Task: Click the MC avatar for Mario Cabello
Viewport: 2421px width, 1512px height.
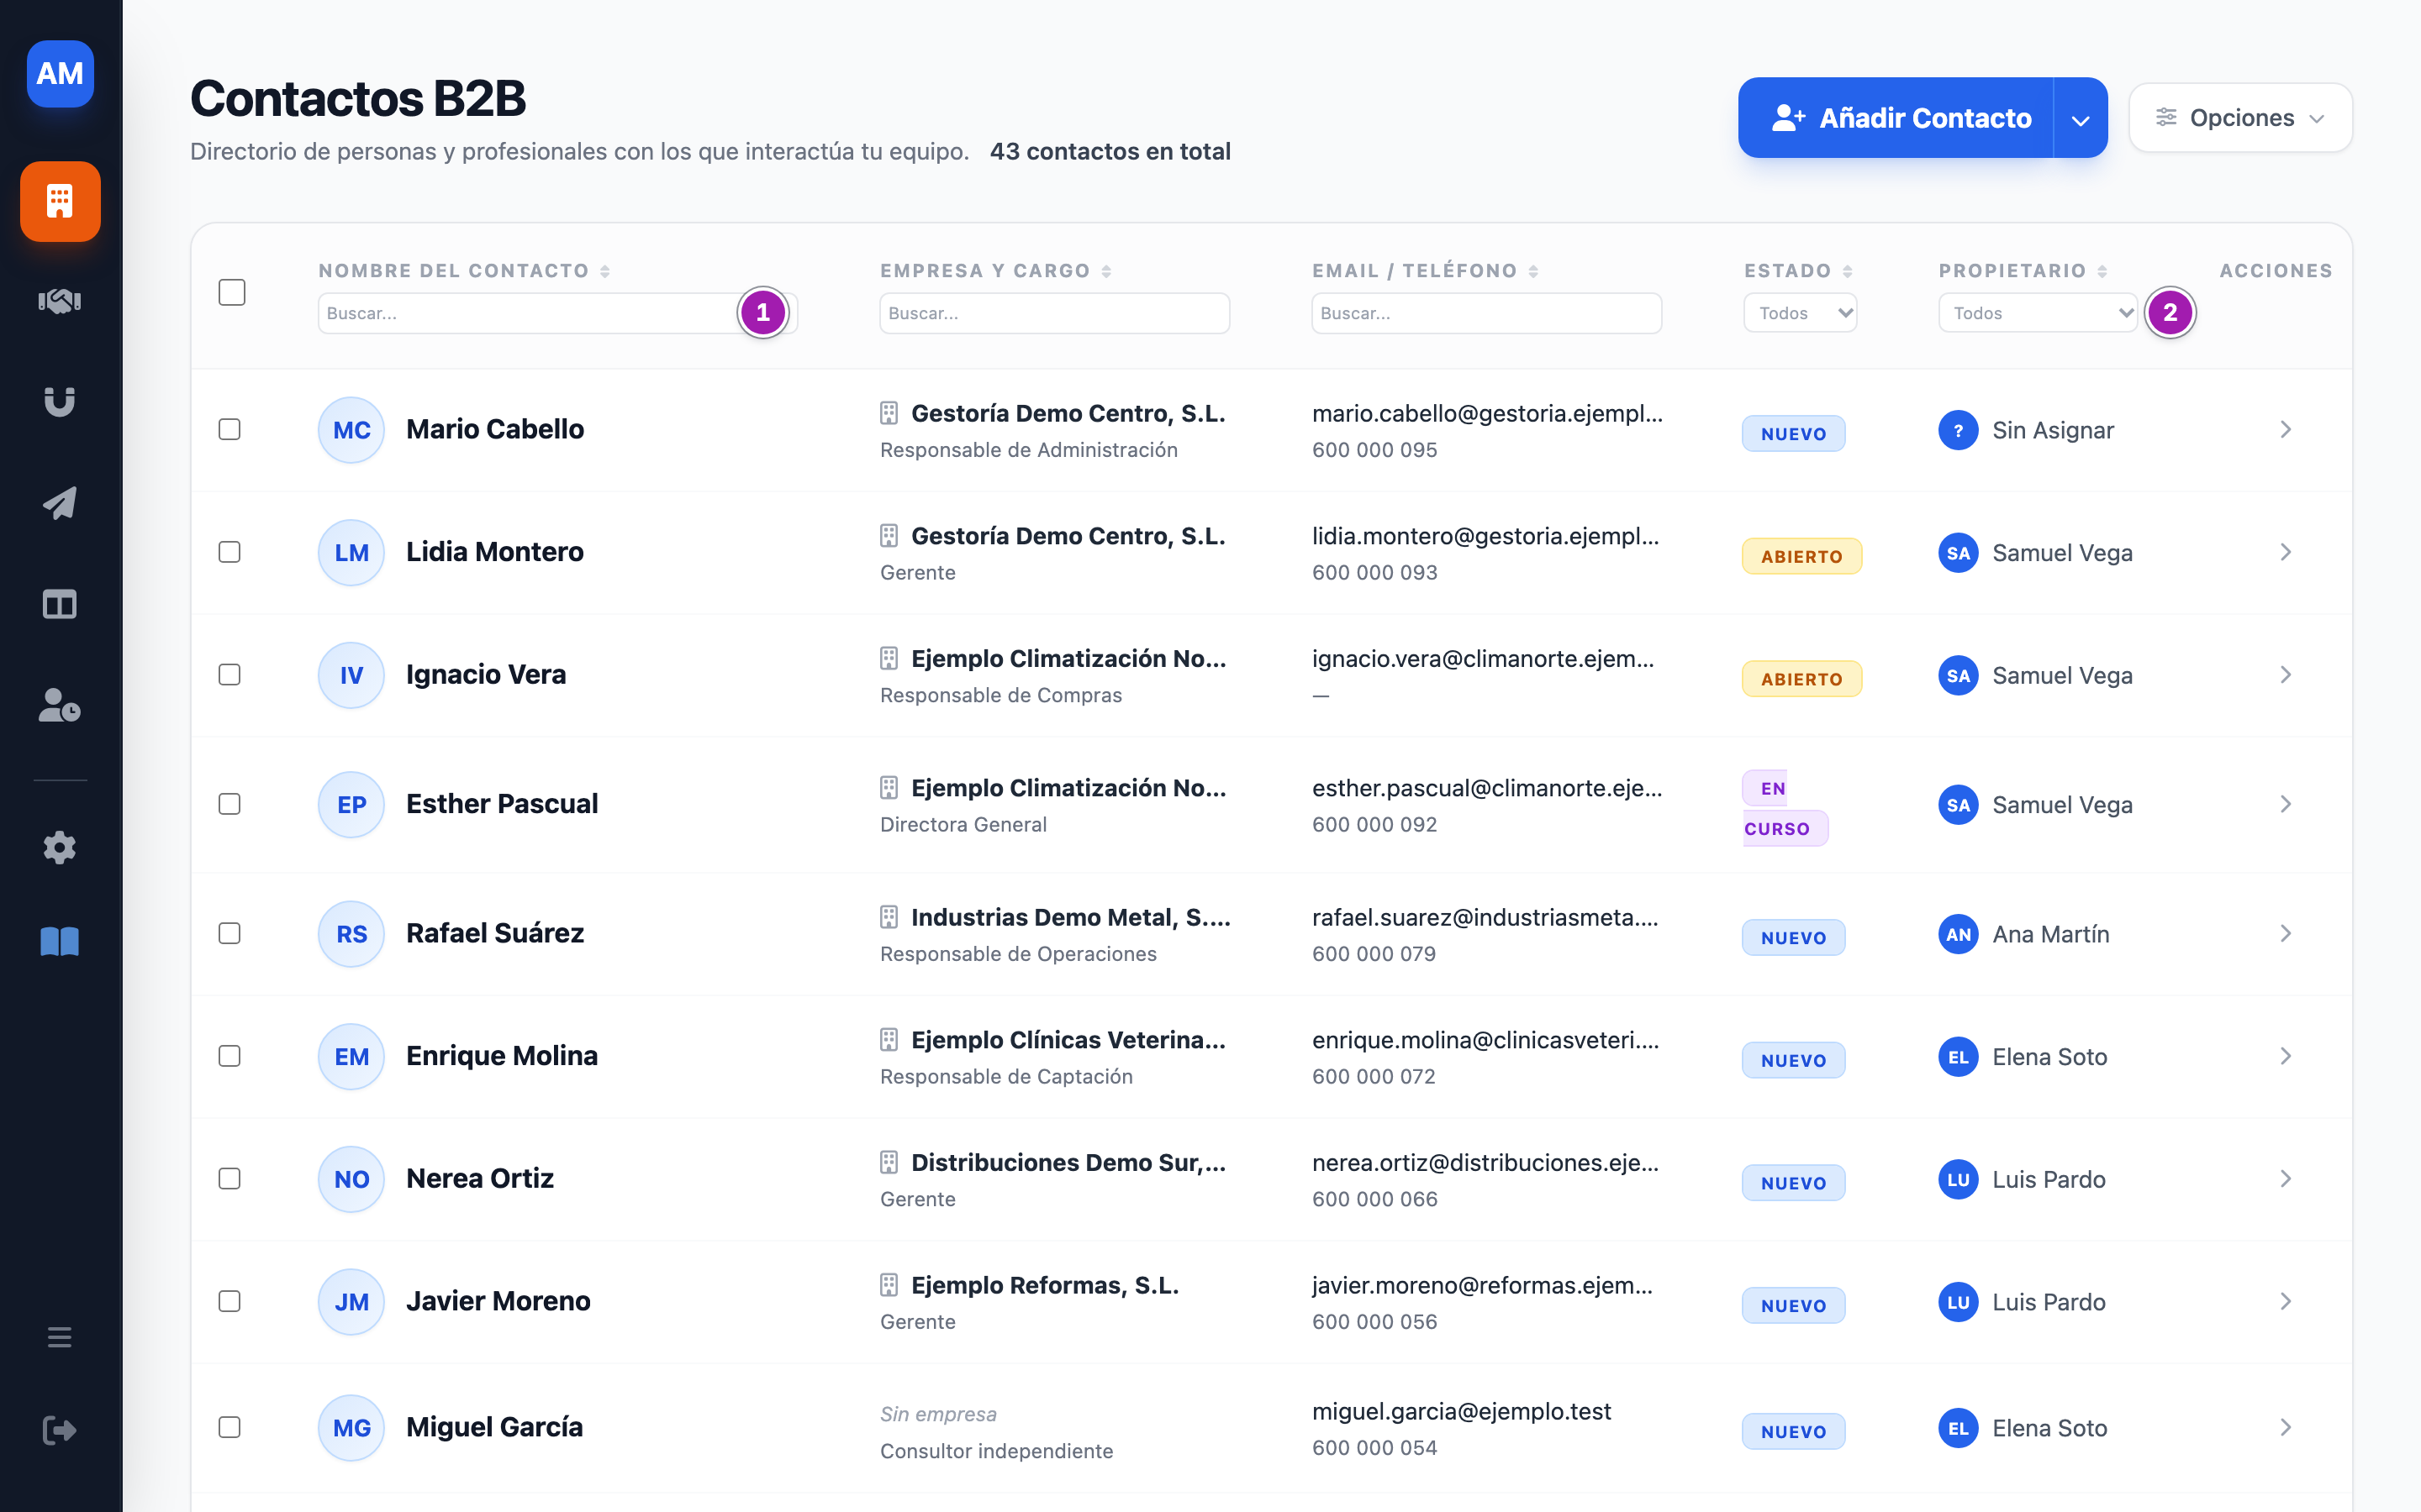Action: (351, 430)
